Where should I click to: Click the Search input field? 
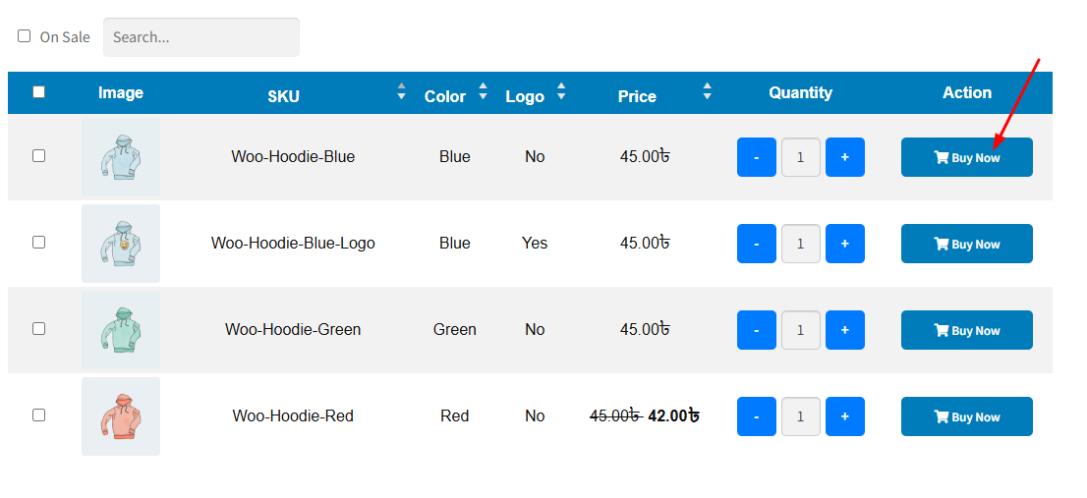click(200, 37)
